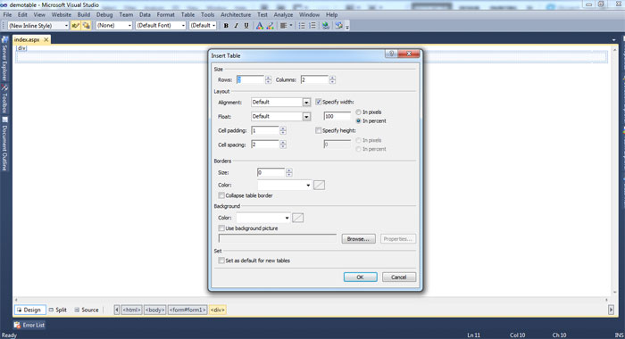The width and height of the screenshot is (625, 339).
Task: Expand the justify alignment dropdown arrow
Action: click(x=291, y=26)
